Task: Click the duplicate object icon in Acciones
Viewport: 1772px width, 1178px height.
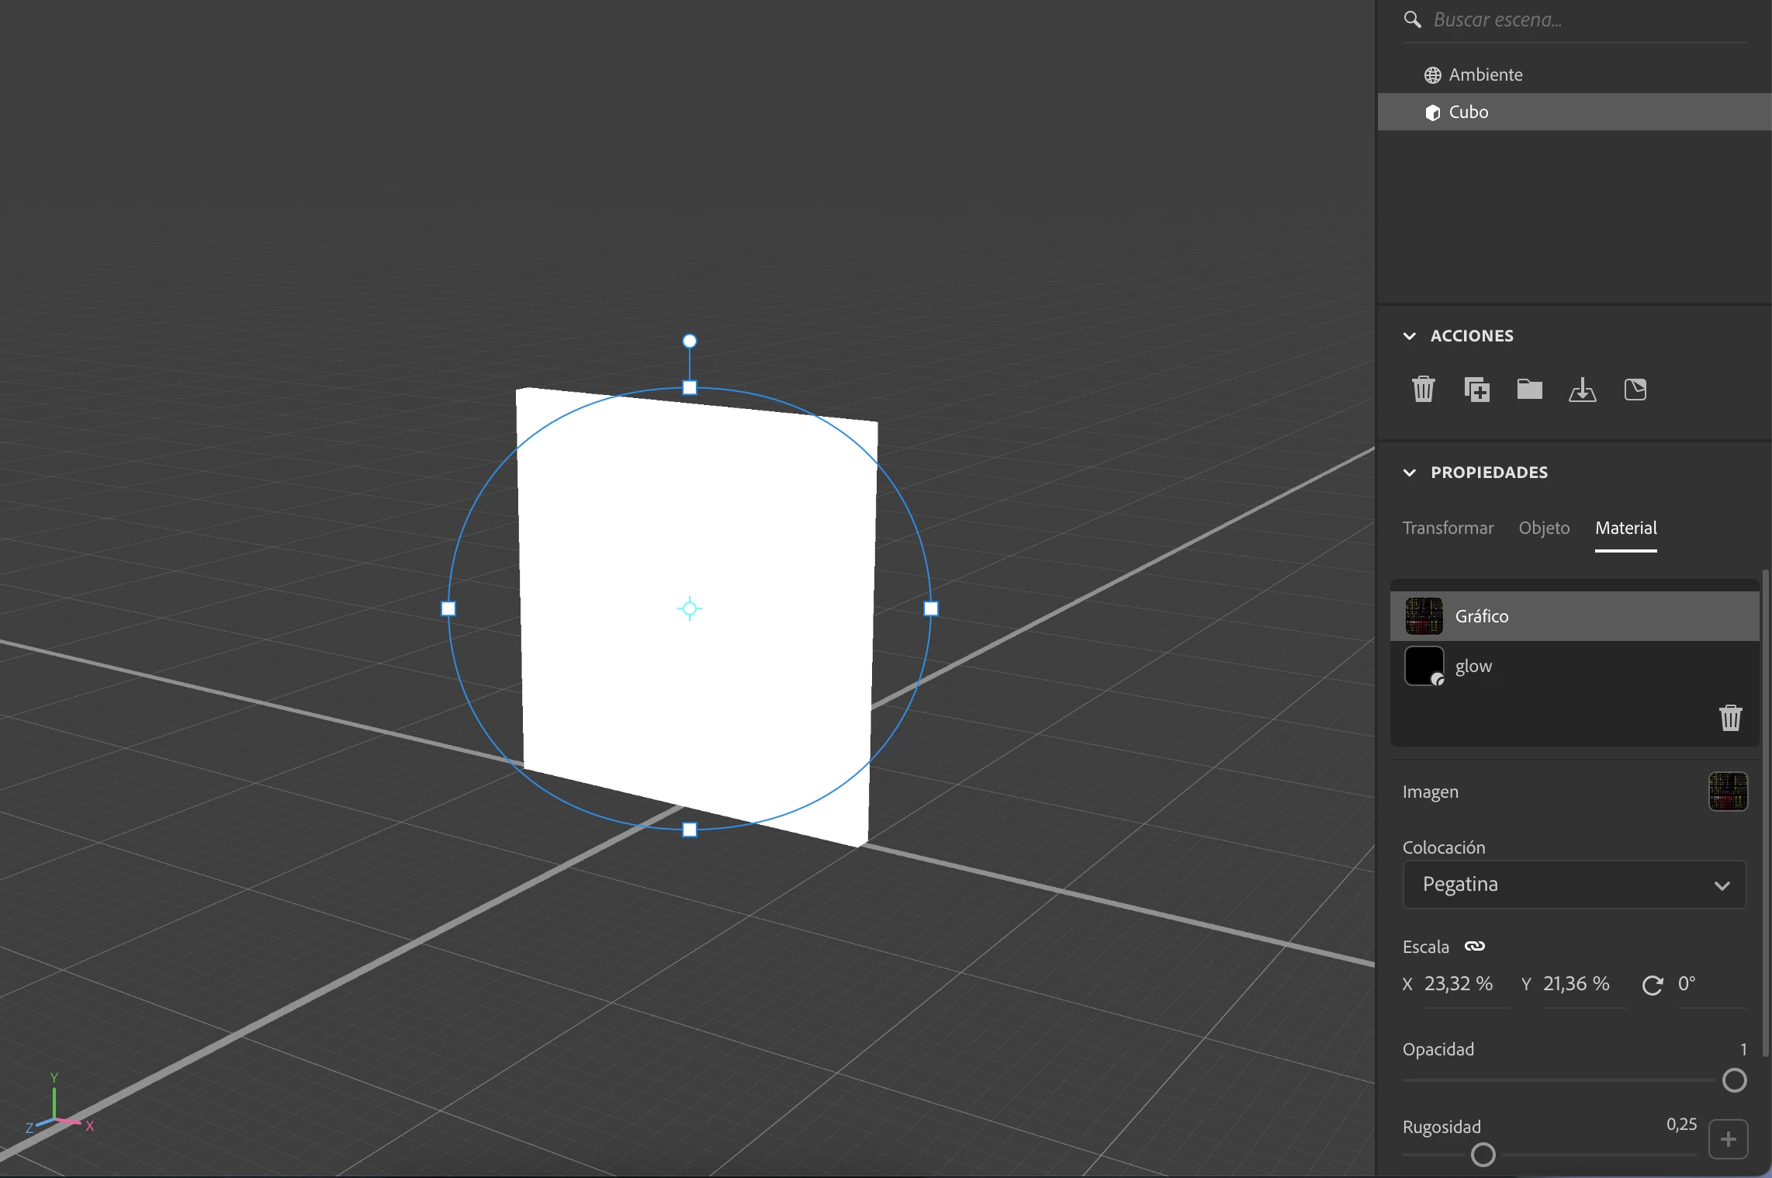Action: pos(1476,389)
